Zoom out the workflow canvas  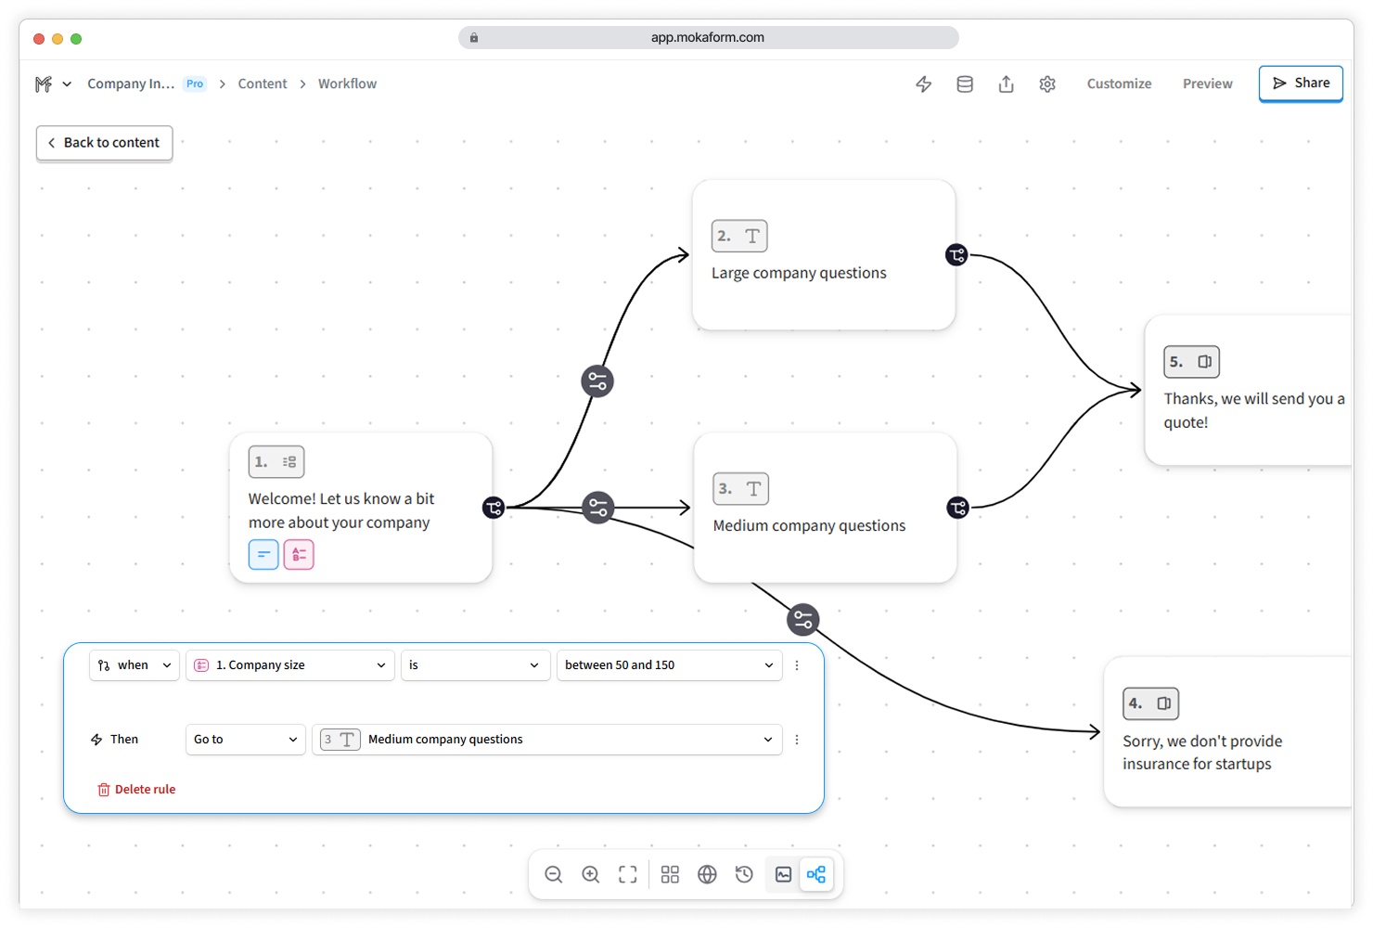[554, 874]
